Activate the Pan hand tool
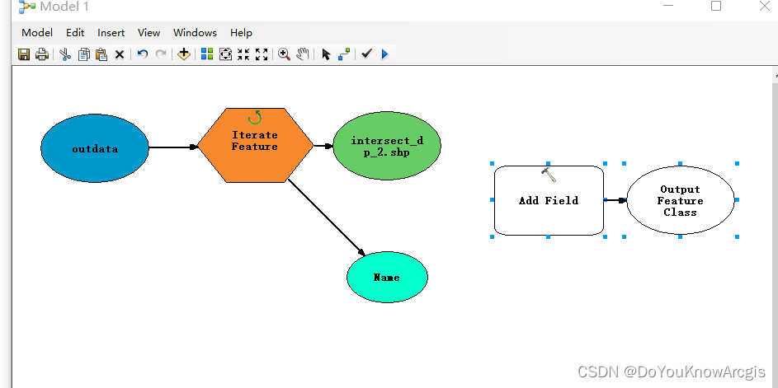This screenshot has width=778, height=388. (x=303, y=54)
